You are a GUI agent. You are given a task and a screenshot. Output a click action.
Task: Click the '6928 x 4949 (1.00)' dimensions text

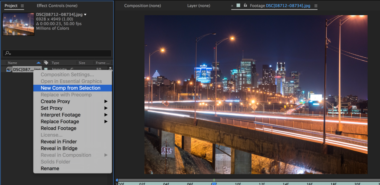pos(54,19)
